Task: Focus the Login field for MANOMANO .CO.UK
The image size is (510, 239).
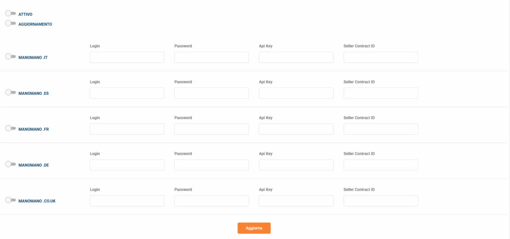Action: pos(127,201)
